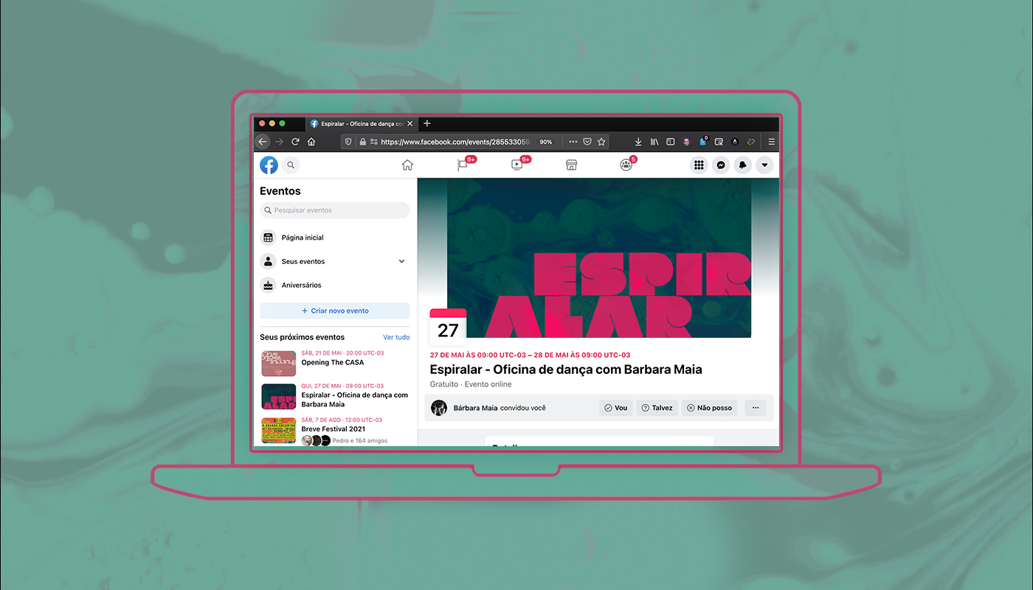1033x590 pixels.
Task: Toggle the Firefox sidebar icon
Action: [x=671, y=142]
